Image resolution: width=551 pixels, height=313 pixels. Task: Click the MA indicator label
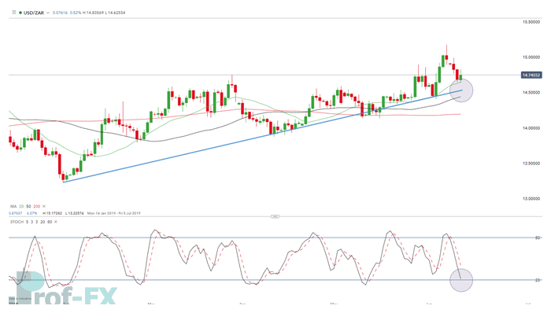click(13, 206)
